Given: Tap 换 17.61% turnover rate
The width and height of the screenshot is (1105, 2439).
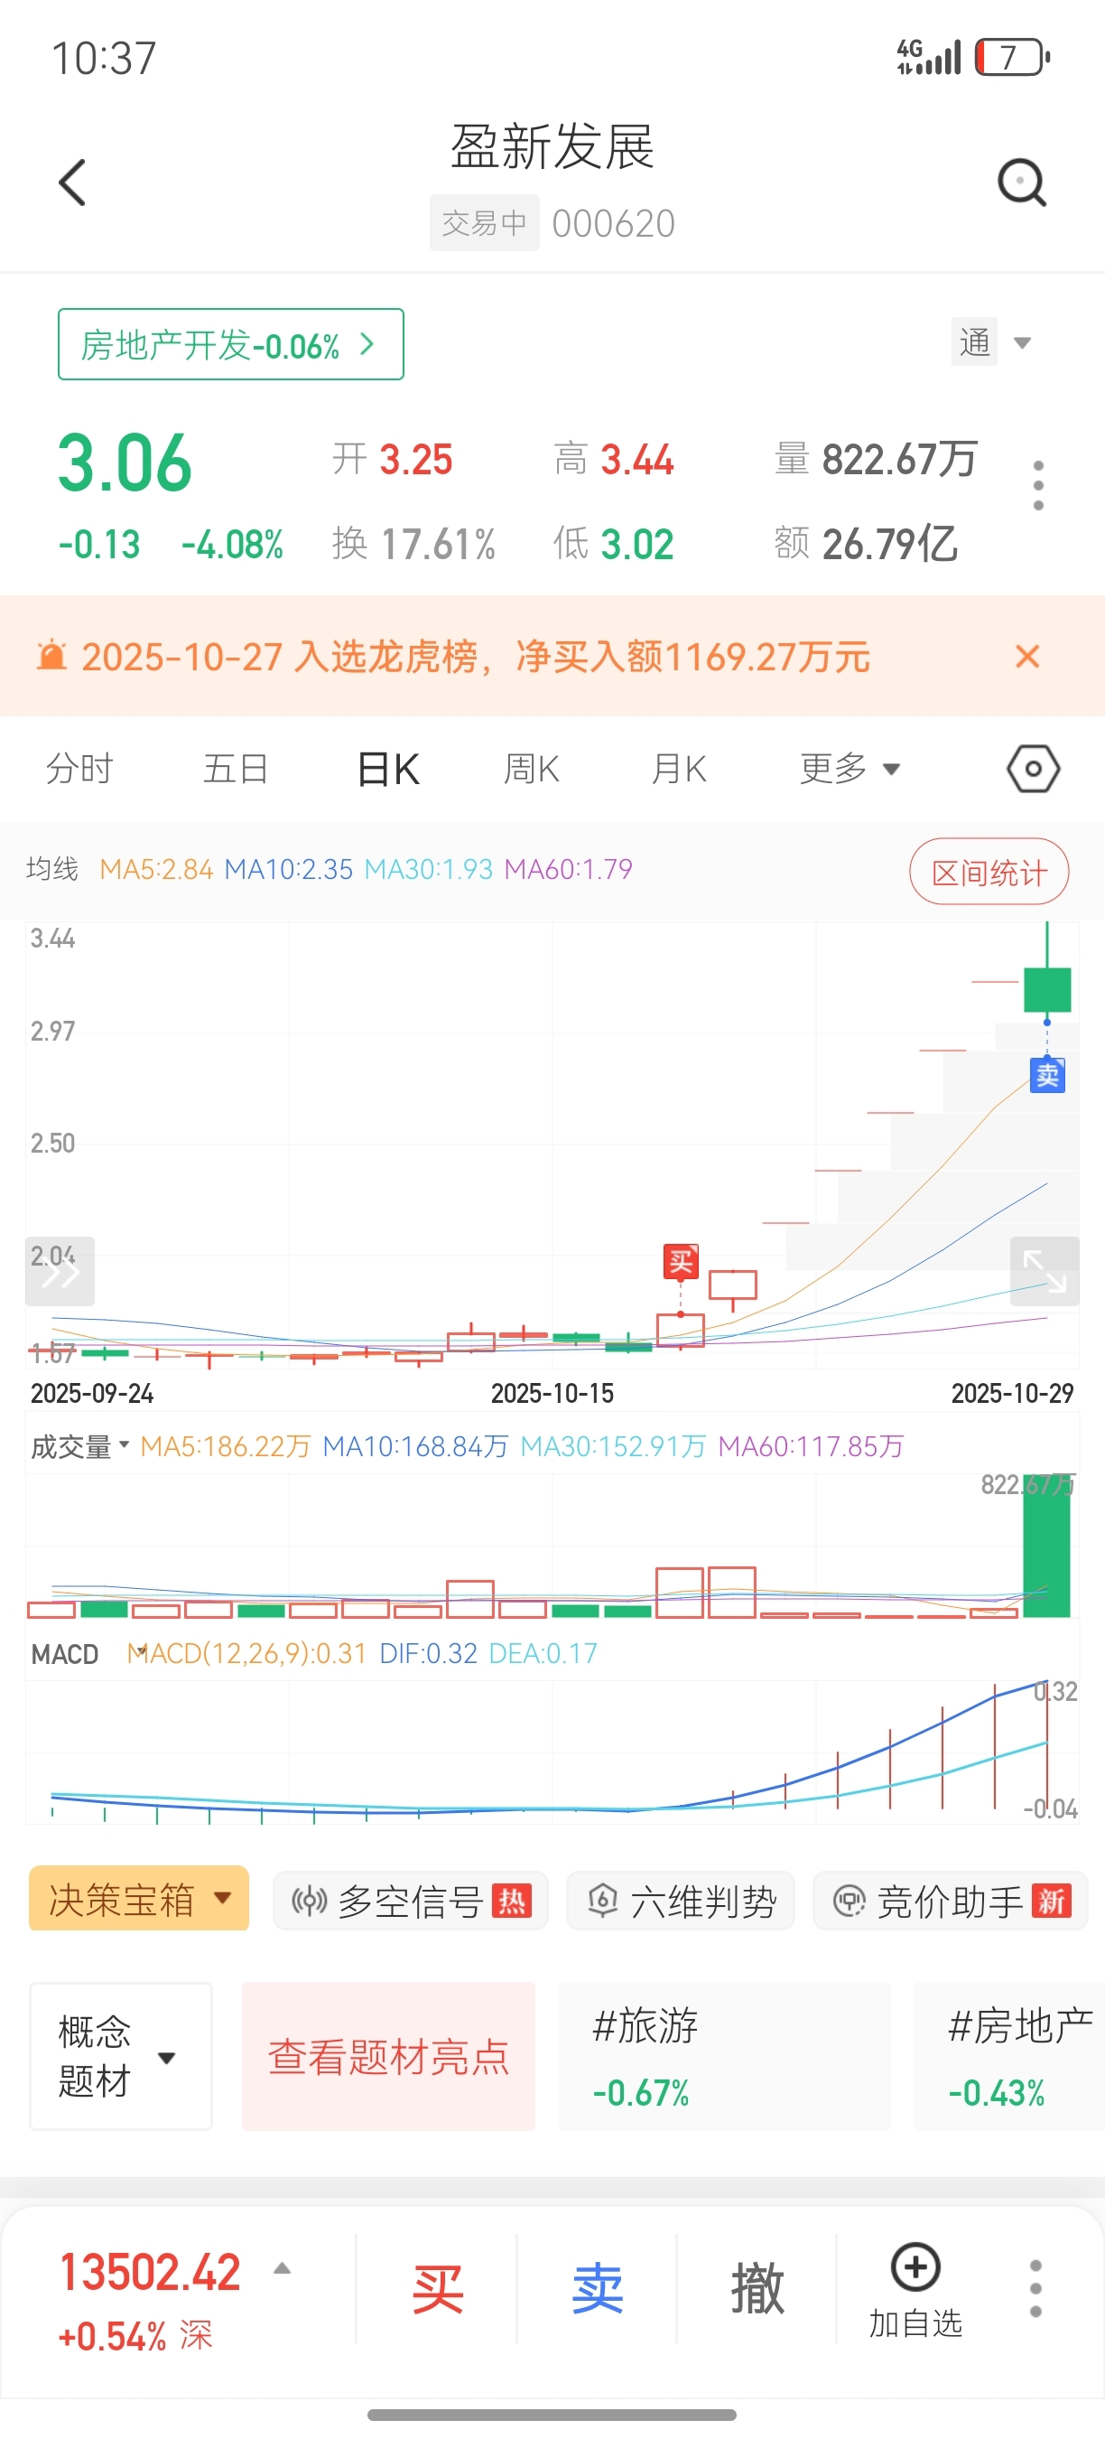Looking at the screenshot, I should pyautogui.click(x=413, y=544).
